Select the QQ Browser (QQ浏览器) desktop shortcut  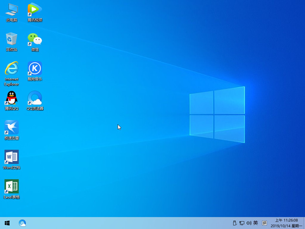(x=34, y=98)
